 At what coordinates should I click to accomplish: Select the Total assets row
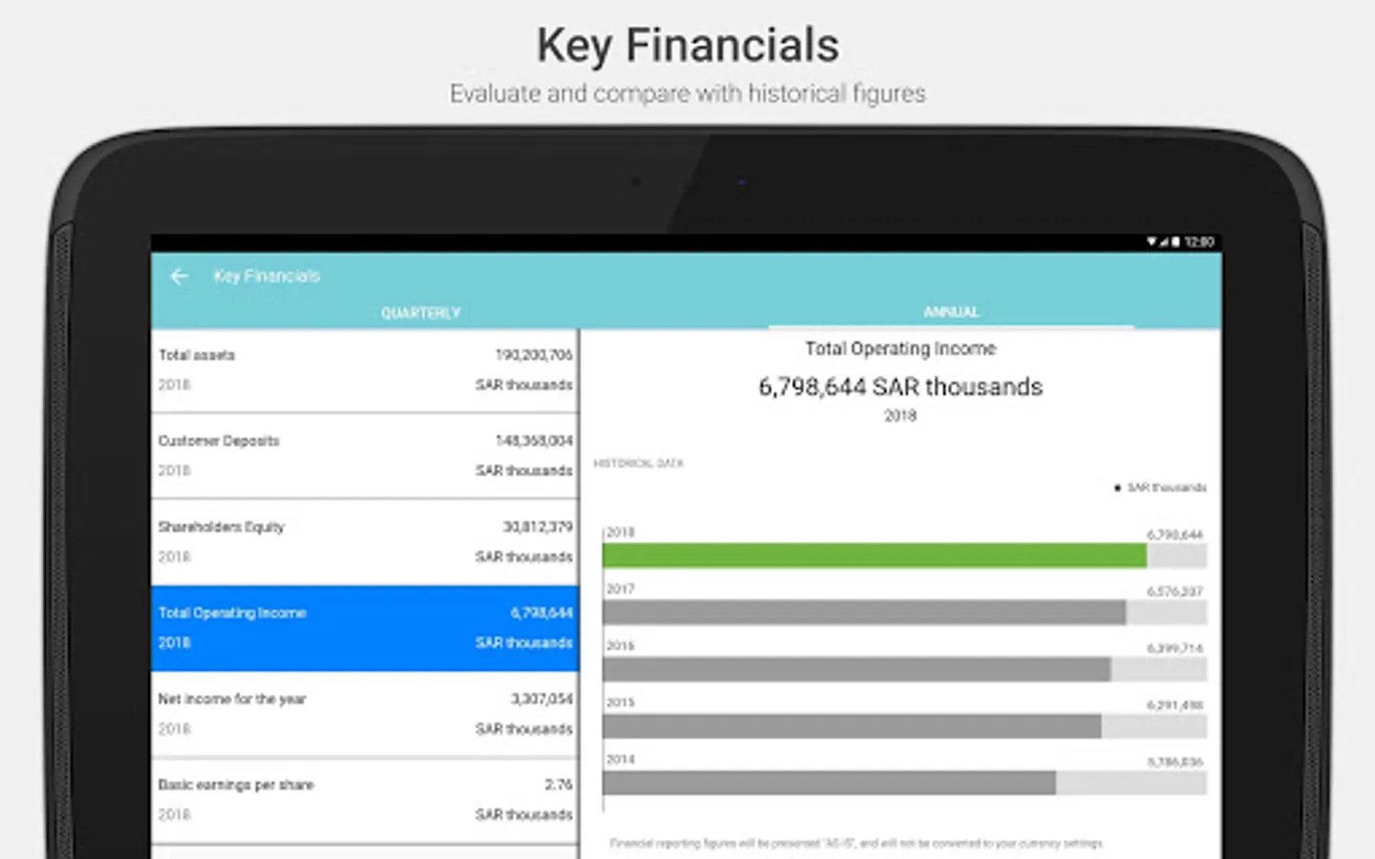tap(365, 370)
